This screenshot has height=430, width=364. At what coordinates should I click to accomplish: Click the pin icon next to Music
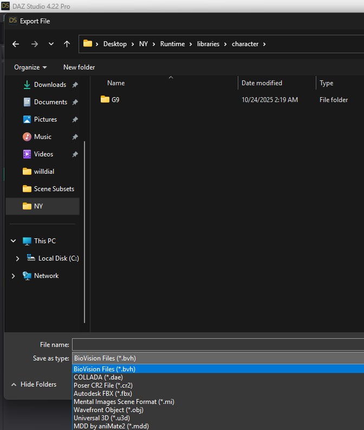pyautogui.click(x=75, y=137)
